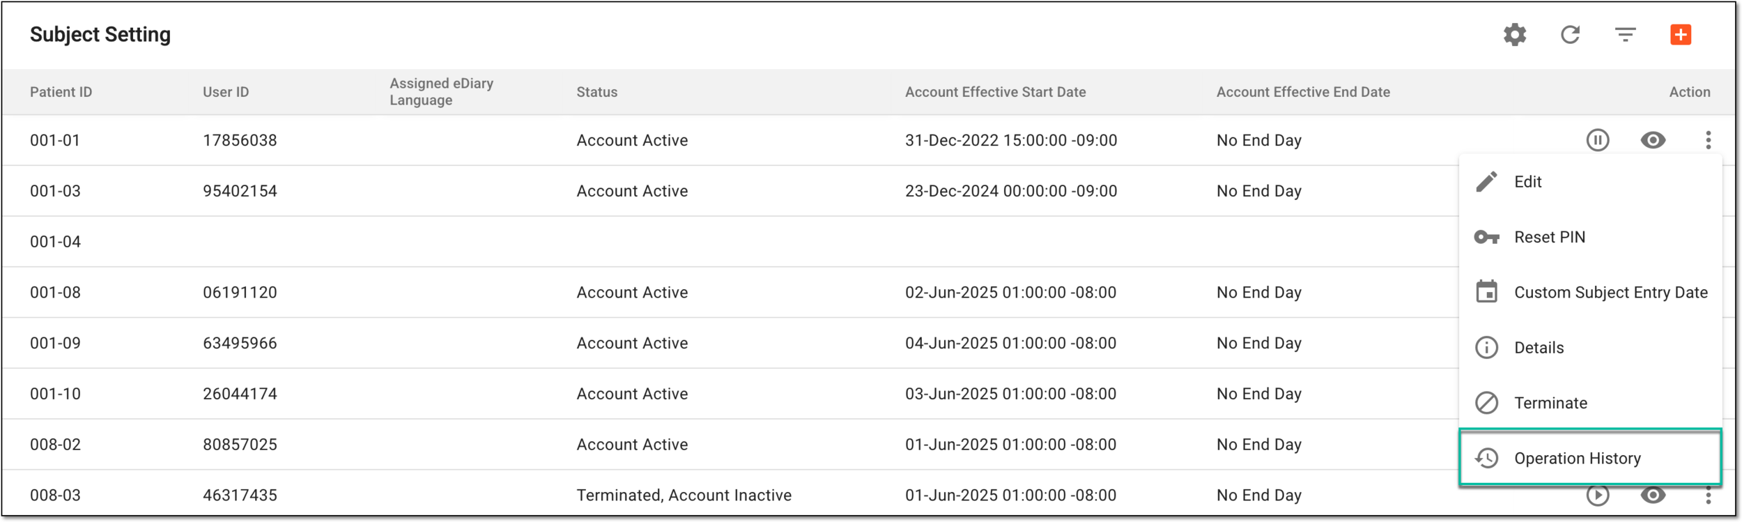Select patient ID 008-03 cell
The height and width of the screenshot is (522, 1742).
pyautogui.click(x=55, y=496)
